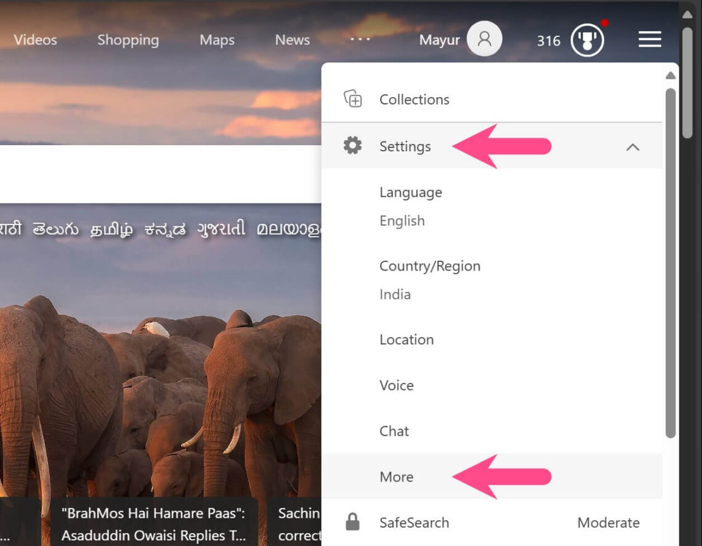Screen dimensions: 702x546
Task: Click the 316 rewards points counter
Action: pyautogui.click(x=547, y=39)
